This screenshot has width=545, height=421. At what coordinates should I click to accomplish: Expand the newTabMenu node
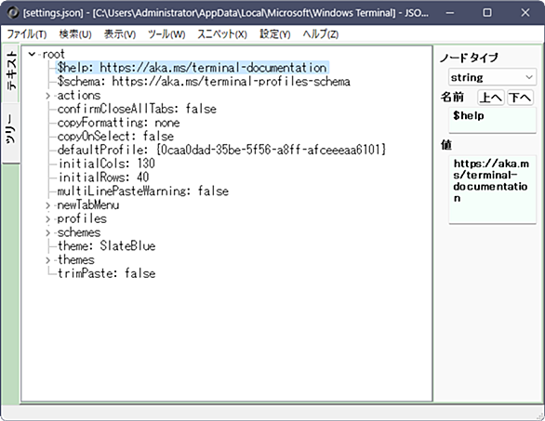point(48,205)
